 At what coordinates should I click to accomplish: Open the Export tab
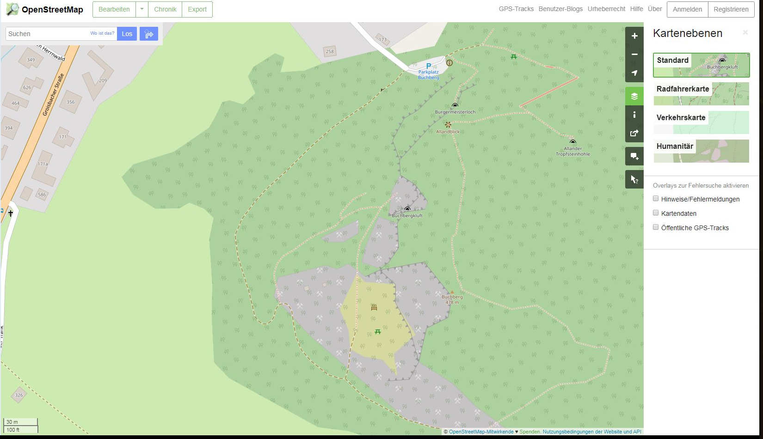(197, 9)
